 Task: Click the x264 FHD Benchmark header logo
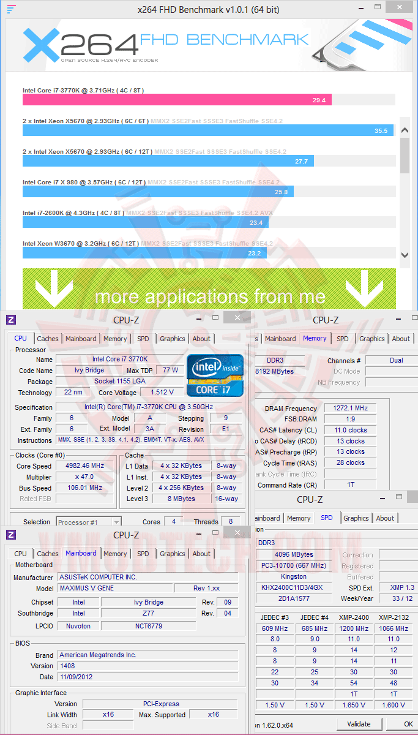tap(166, 45)
